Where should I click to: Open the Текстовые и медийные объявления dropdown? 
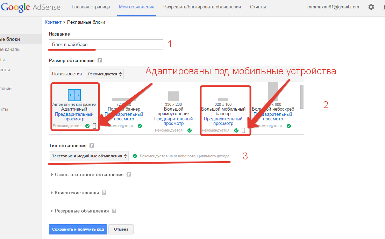pyautogui.click(x=89, y=156)
